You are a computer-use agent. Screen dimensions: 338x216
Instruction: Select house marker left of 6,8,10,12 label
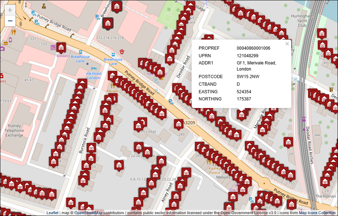point(119,165)
